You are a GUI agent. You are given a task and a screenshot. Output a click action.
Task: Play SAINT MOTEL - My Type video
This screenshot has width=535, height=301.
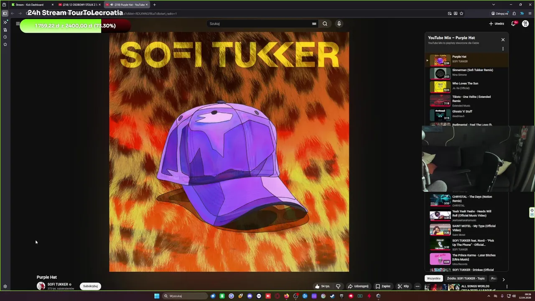tap(467, 230)
